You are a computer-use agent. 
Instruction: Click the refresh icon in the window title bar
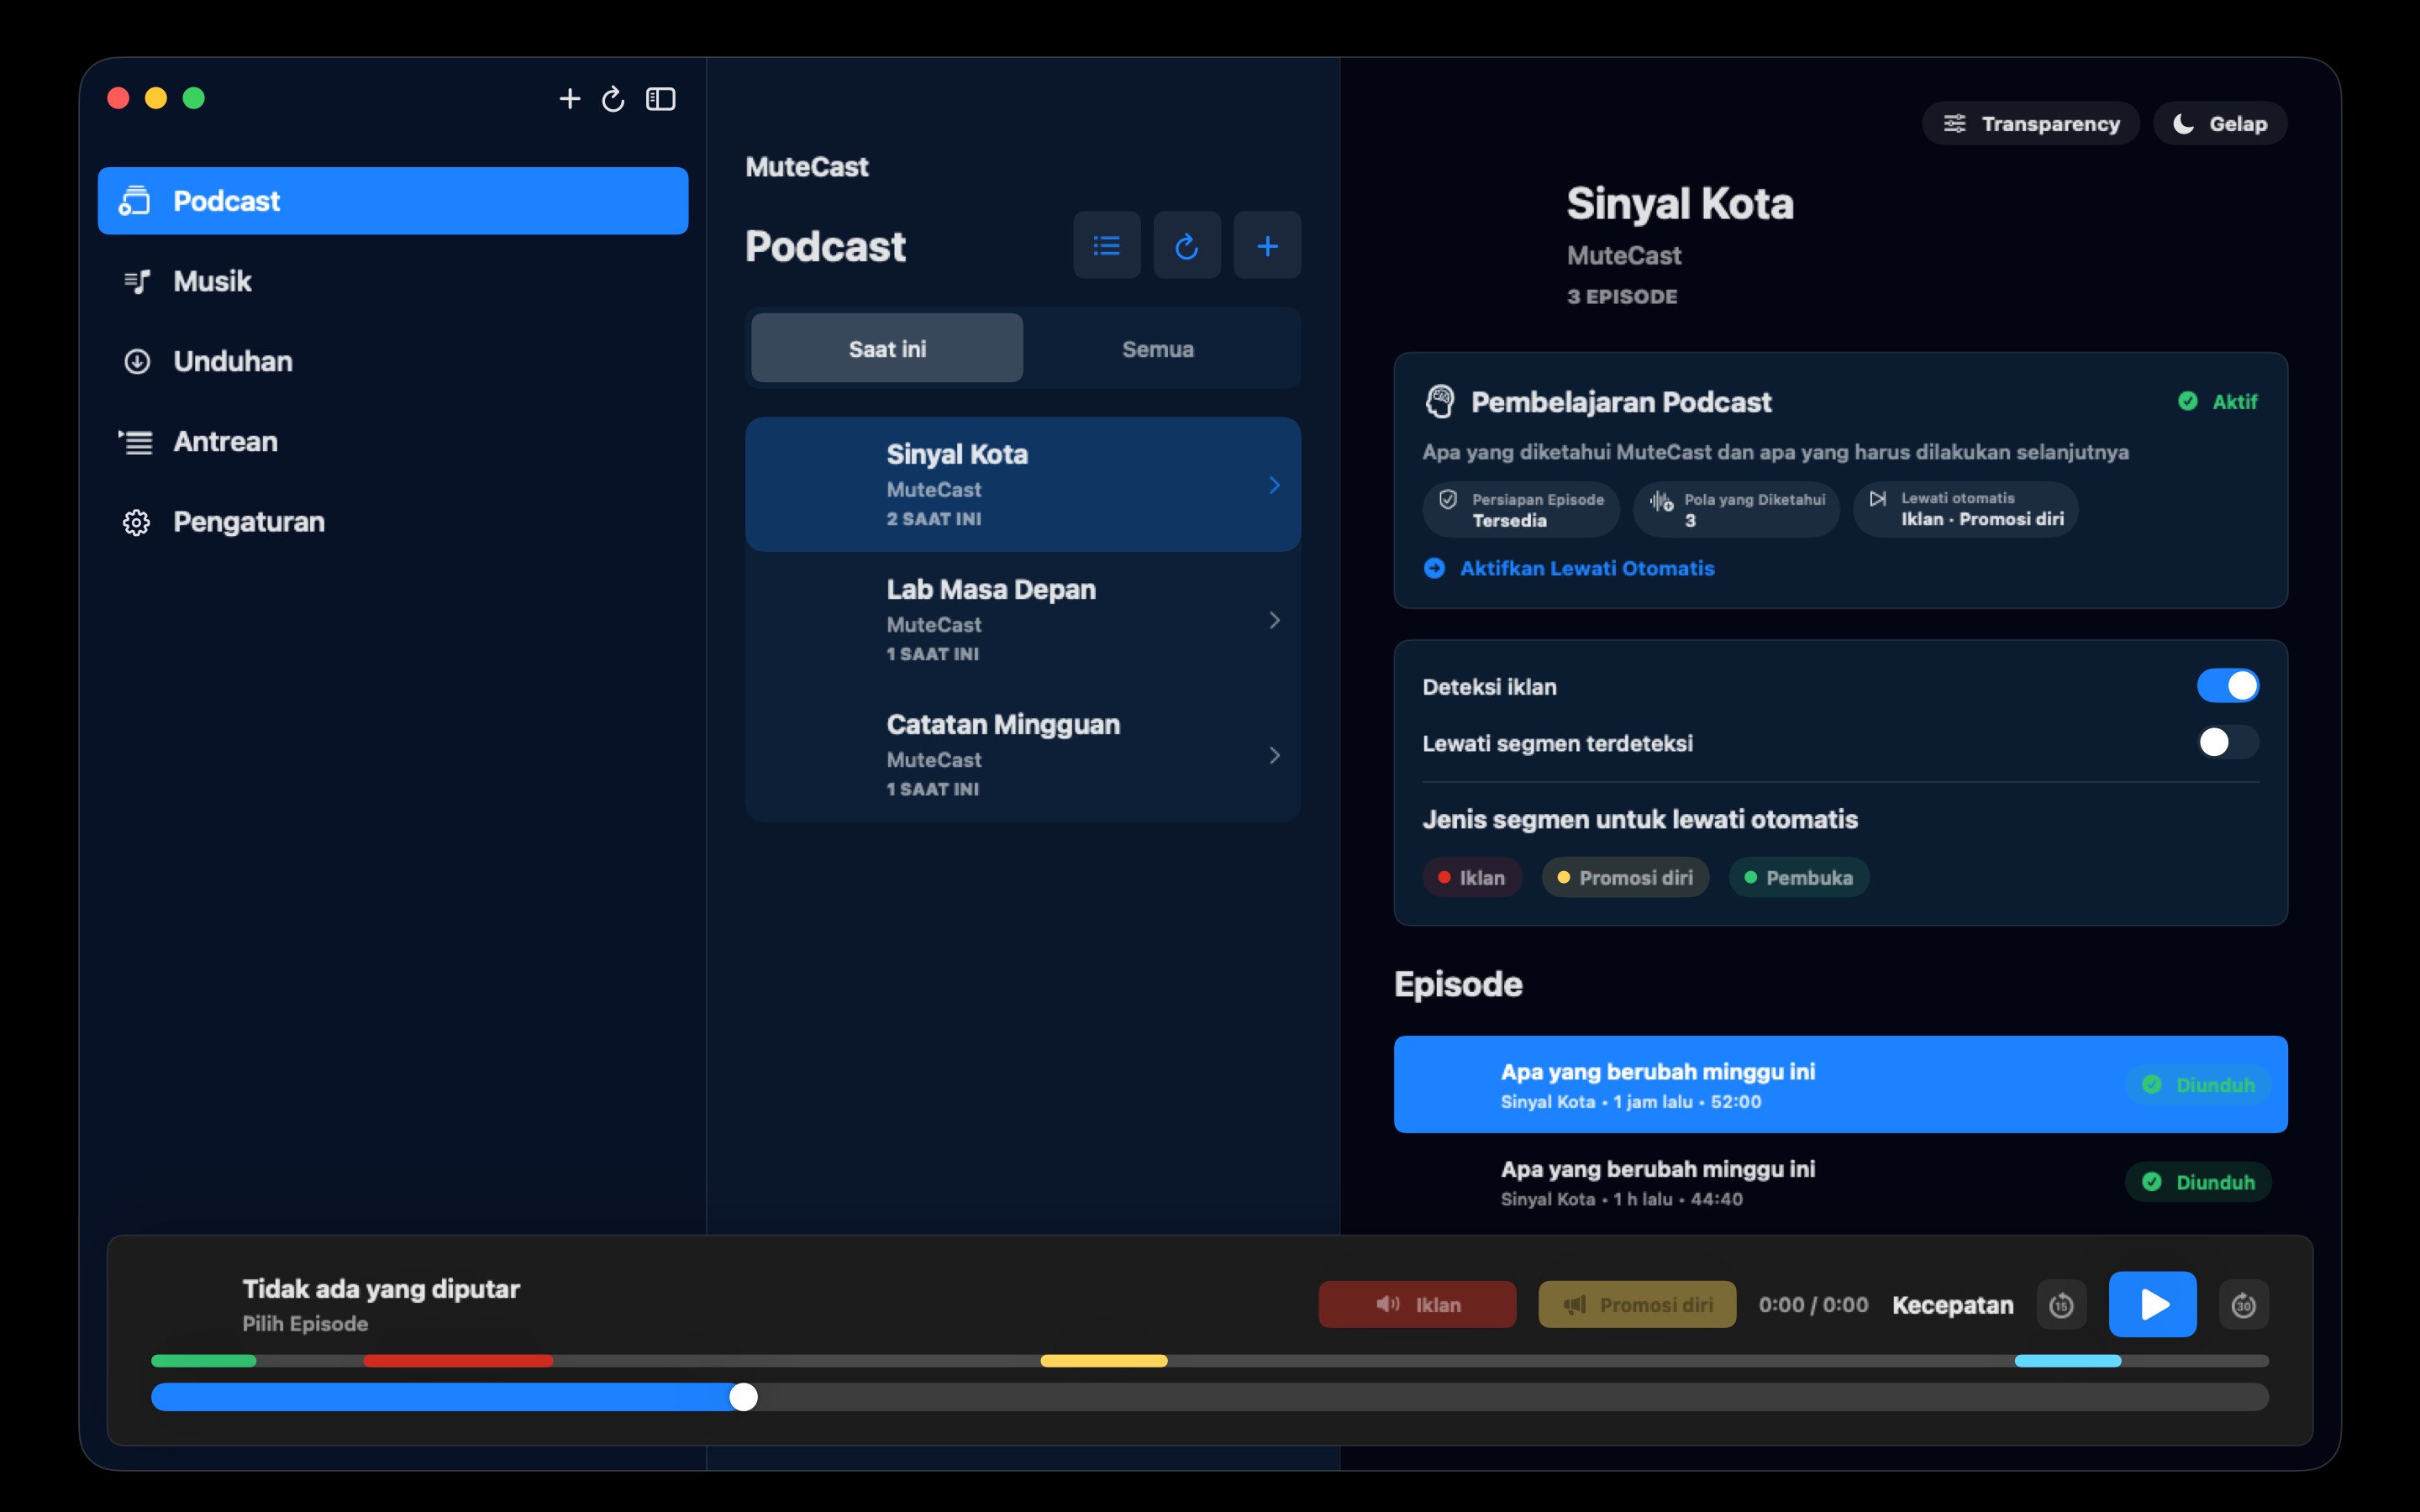click(613, 99)
